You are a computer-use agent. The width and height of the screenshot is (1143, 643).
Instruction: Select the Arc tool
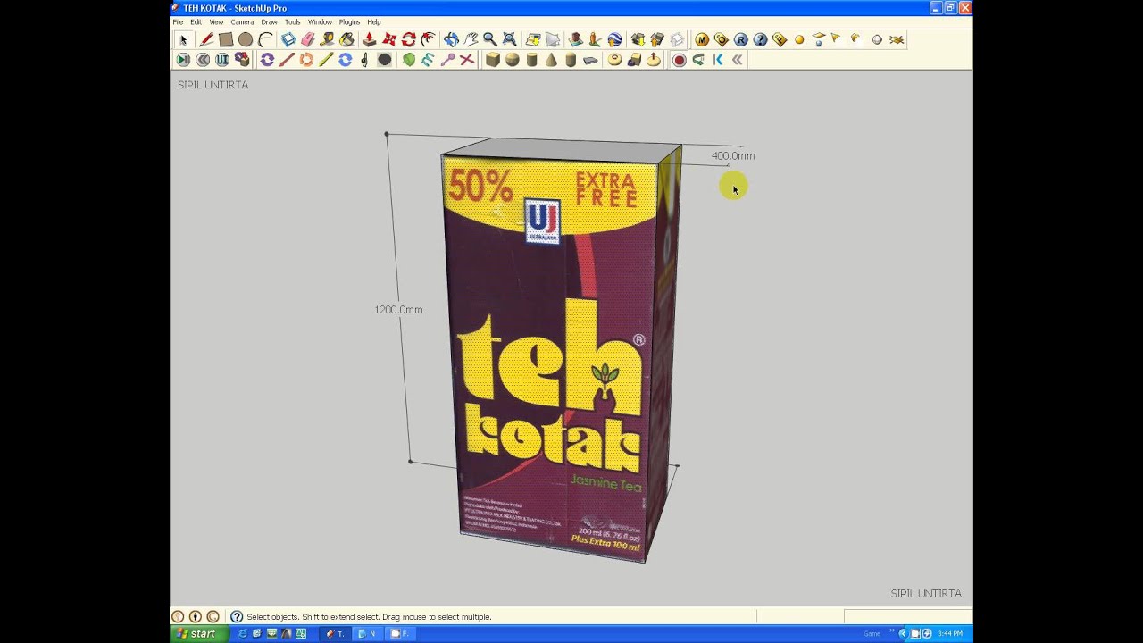pos(265,39)
